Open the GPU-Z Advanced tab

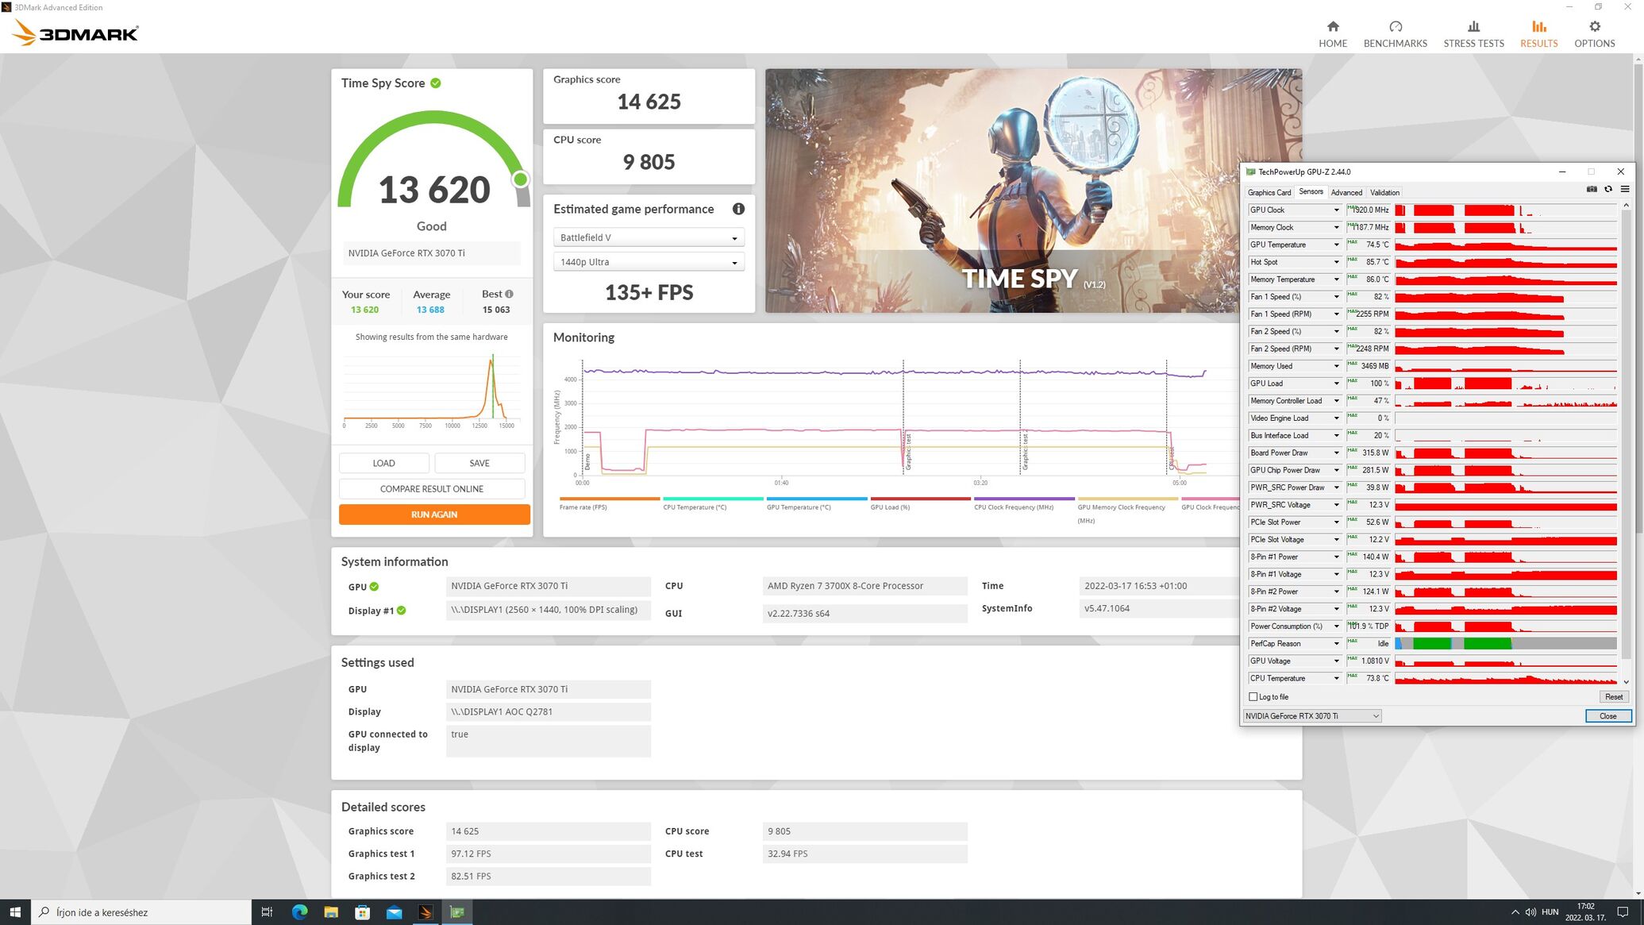coord(1346,193)
